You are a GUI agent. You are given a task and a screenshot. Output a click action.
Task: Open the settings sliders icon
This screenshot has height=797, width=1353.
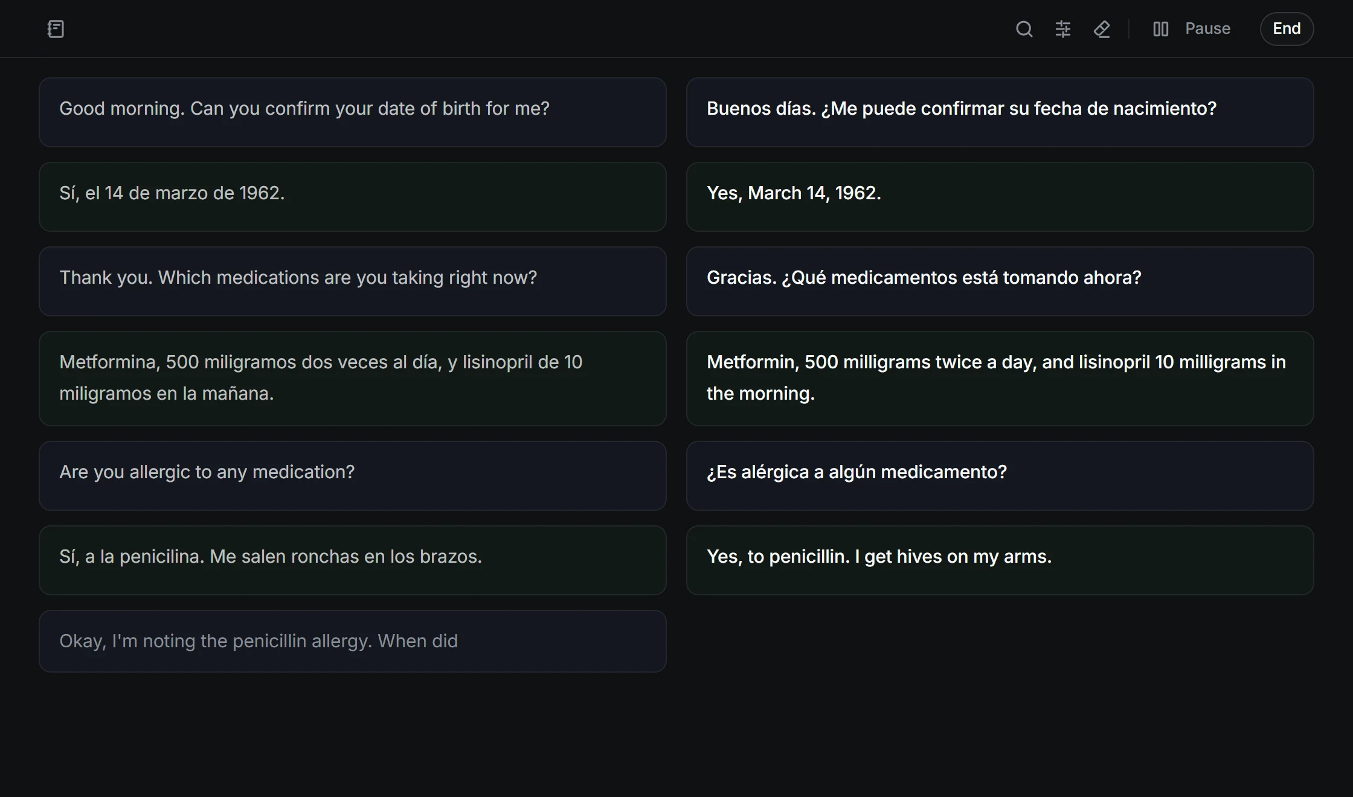coord(1063,29)
